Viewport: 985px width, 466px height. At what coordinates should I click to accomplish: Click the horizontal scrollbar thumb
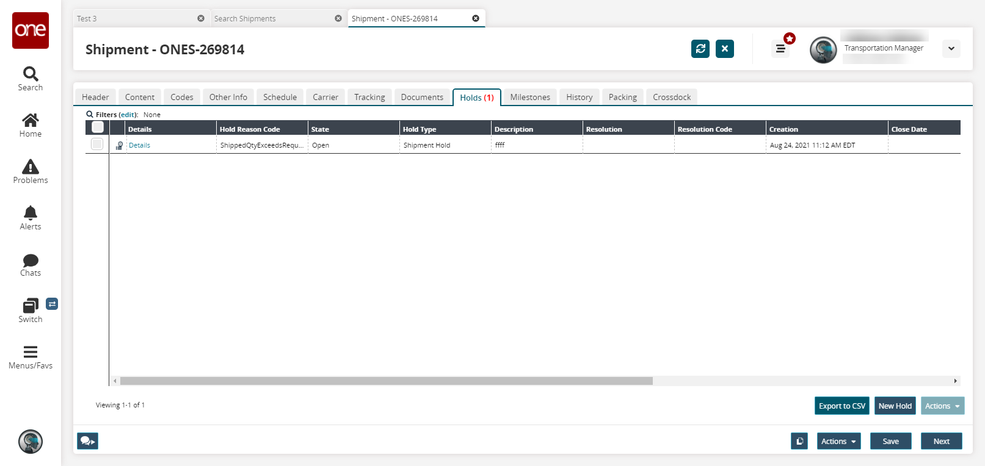(387, 381)
